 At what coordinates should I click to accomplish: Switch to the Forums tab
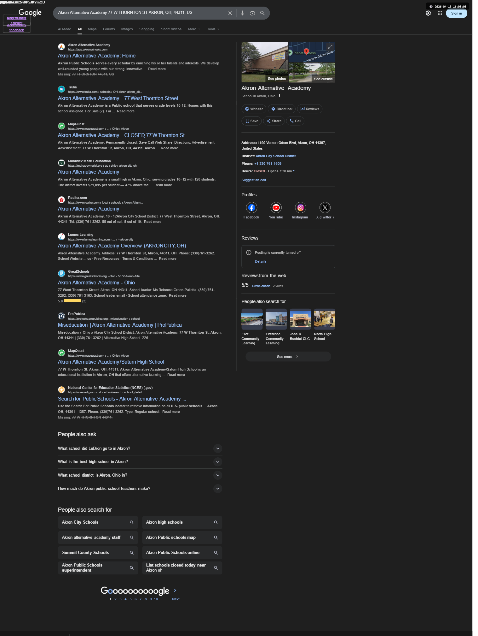(x=109, y=29)
